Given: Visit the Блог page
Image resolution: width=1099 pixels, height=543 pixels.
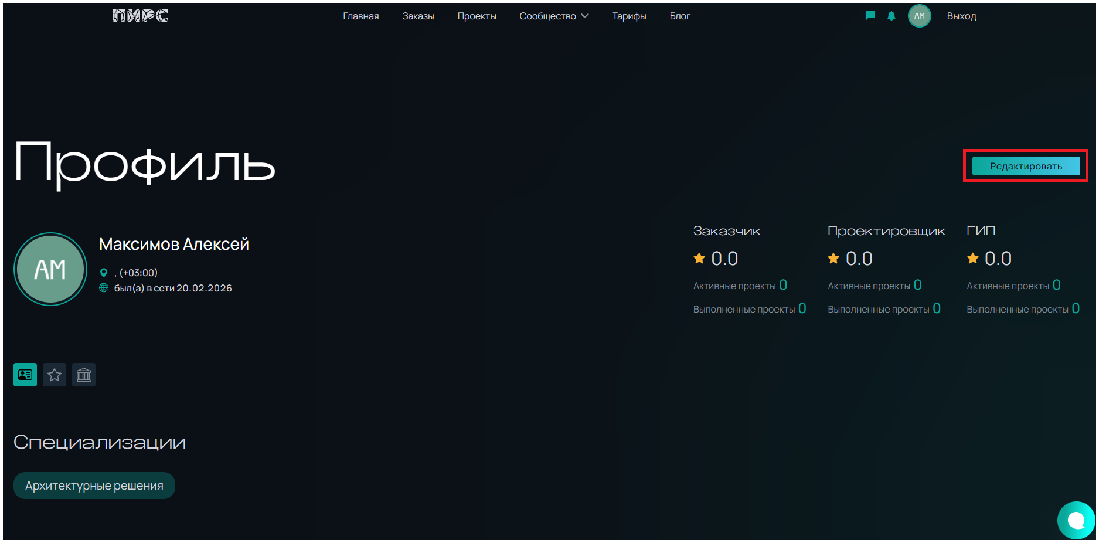Looking at the screenshot, I should click(x=680, y=16).
